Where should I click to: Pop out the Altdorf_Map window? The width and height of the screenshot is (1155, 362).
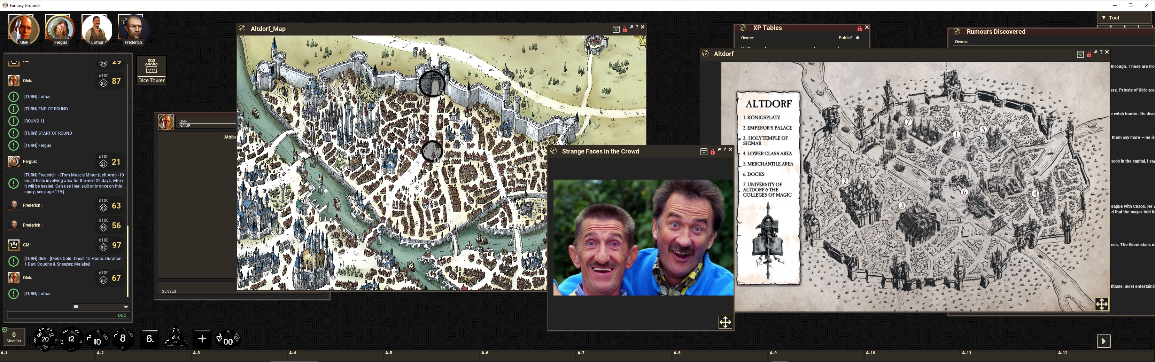tap(631, 27)
